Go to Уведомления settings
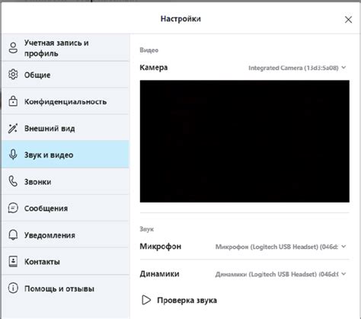This screenshot has width=361, height=319. (x=65, y=235)
